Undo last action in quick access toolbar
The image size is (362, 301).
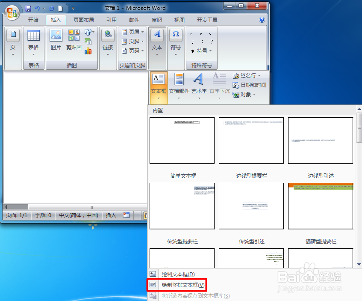[38, 9]
